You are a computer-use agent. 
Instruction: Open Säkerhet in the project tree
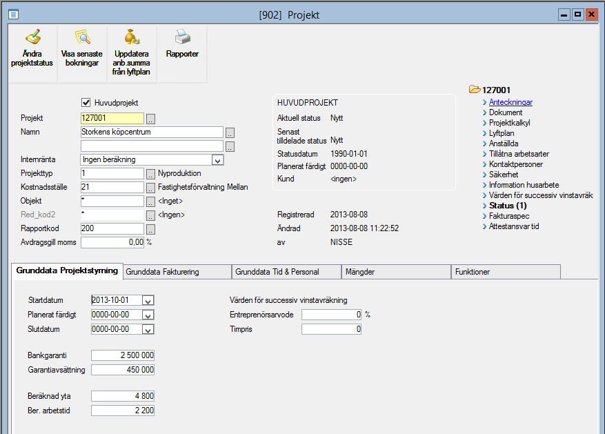click(504, 175)
